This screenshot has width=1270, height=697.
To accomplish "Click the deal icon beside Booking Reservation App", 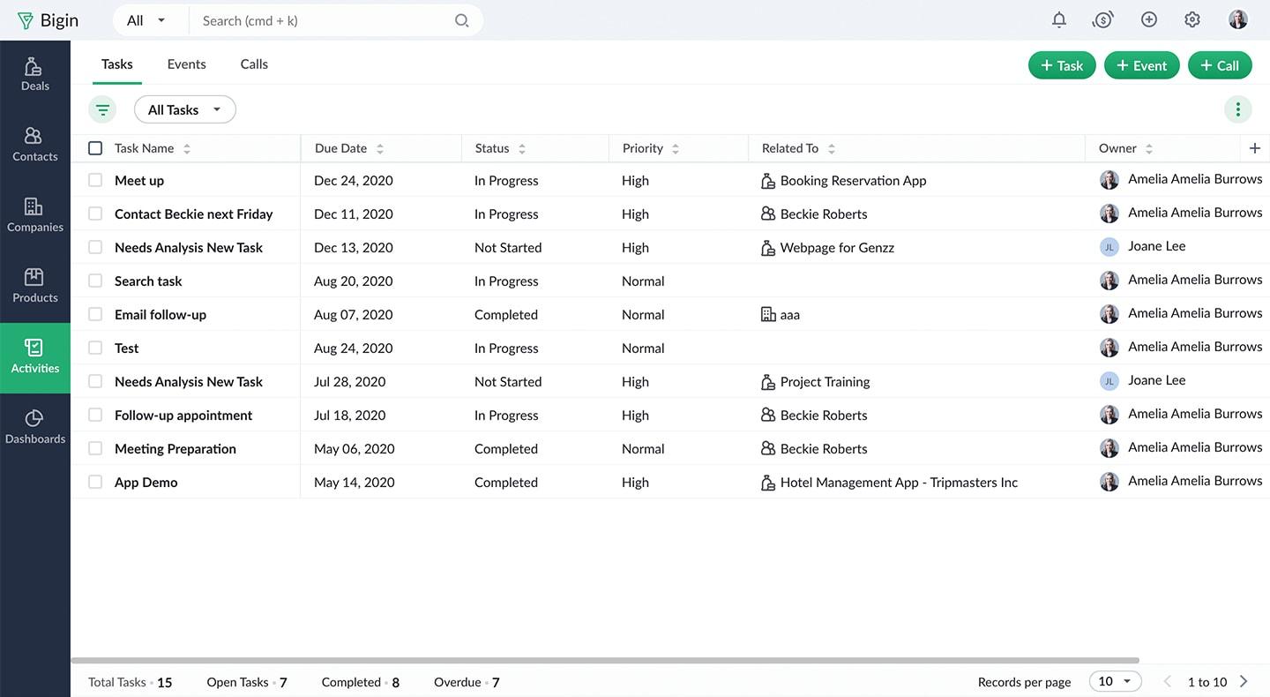I will 768,181.
